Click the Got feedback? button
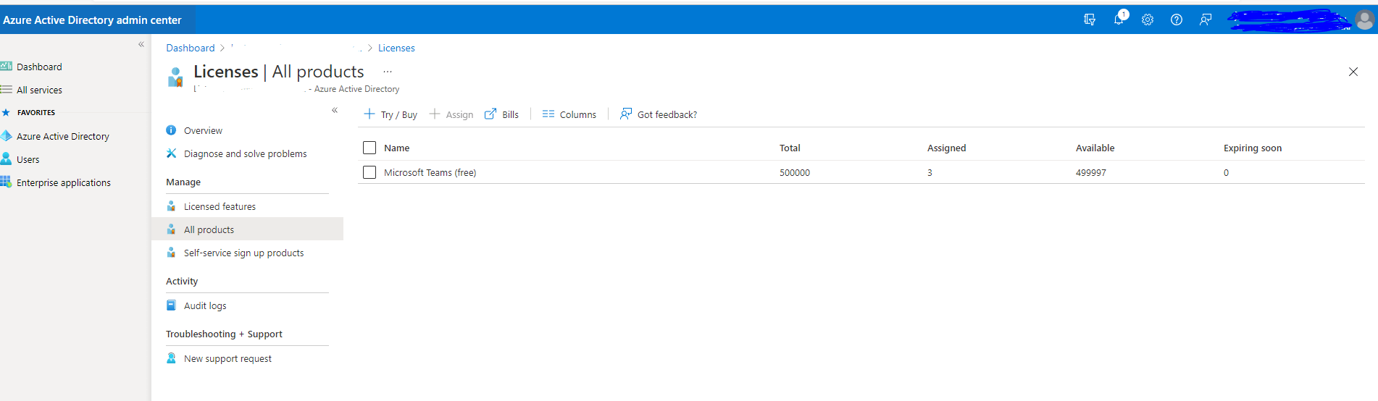The height and width of the screenshot is (401, 1378). coord(659,114)
